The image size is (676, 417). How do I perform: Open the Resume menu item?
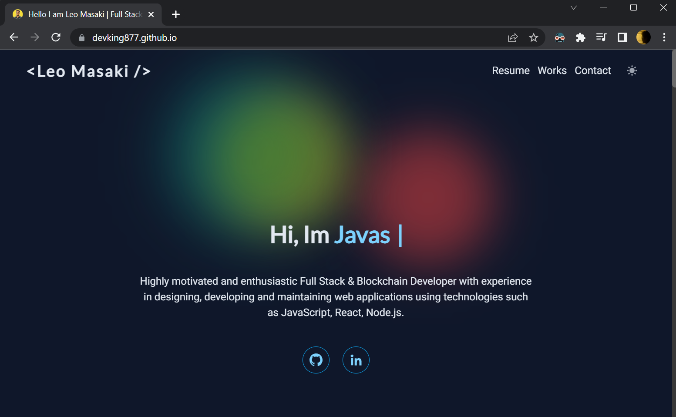[x=511, y=71]
